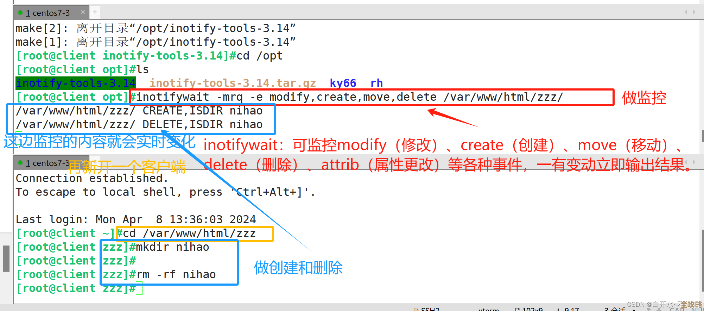Place the cursor at the bottom zzz prompt
The height and width of the screenshot is (311, 704).
(139, 288)
